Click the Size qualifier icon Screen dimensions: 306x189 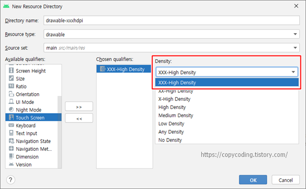click(x=11, y=78)
